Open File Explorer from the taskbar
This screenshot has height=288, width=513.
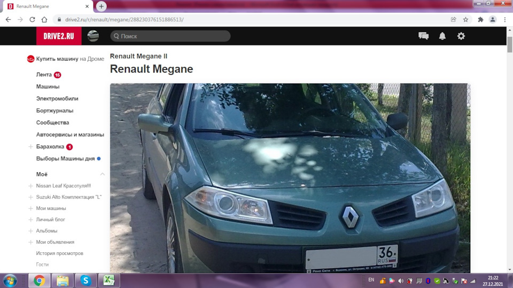click(x=63, y=281)
